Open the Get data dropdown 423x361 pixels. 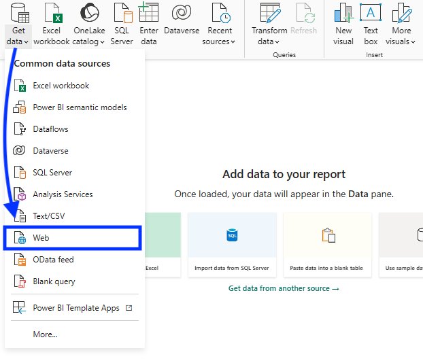[18, 36]
